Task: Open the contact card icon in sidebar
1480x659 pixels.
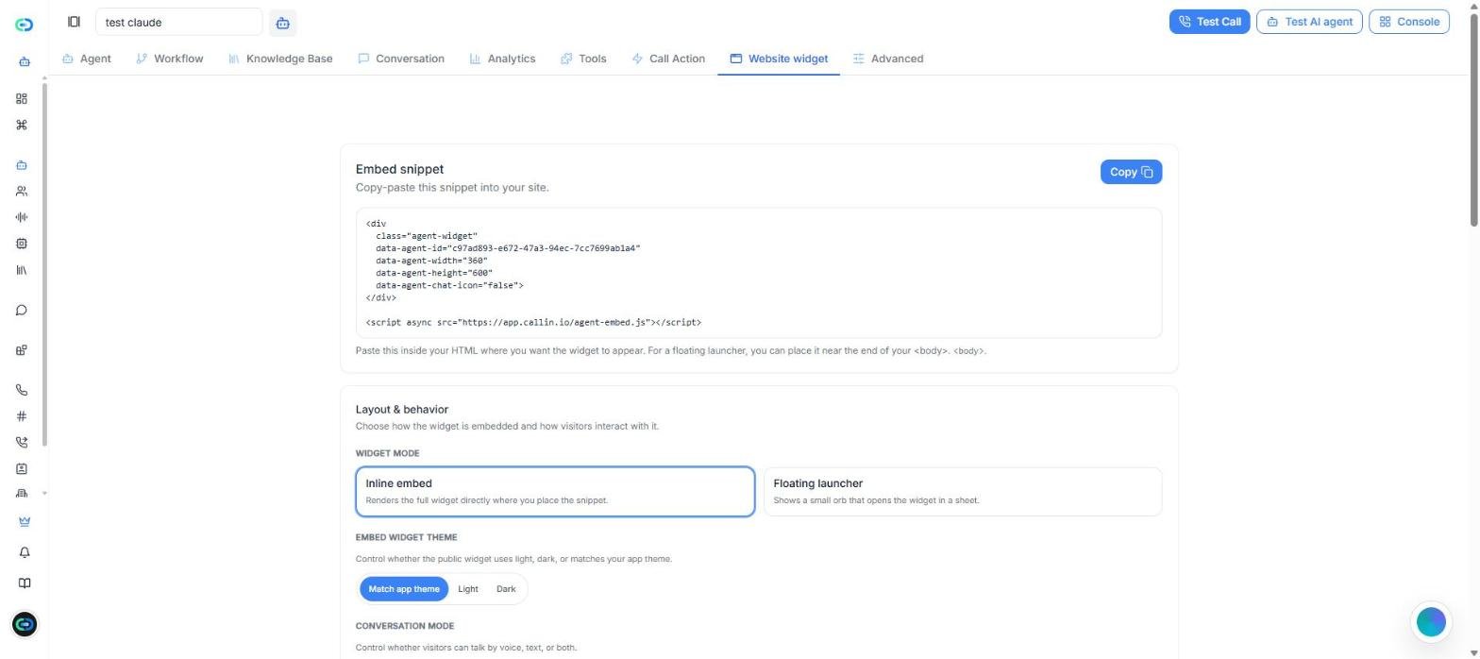Action: click(22, 468)
